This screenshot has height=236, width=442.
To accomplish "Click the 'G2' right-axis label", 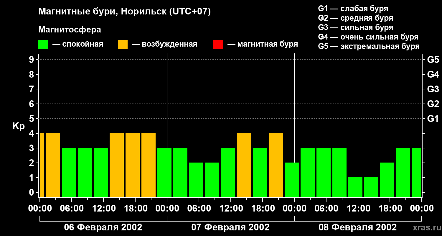I will [433, 104].
